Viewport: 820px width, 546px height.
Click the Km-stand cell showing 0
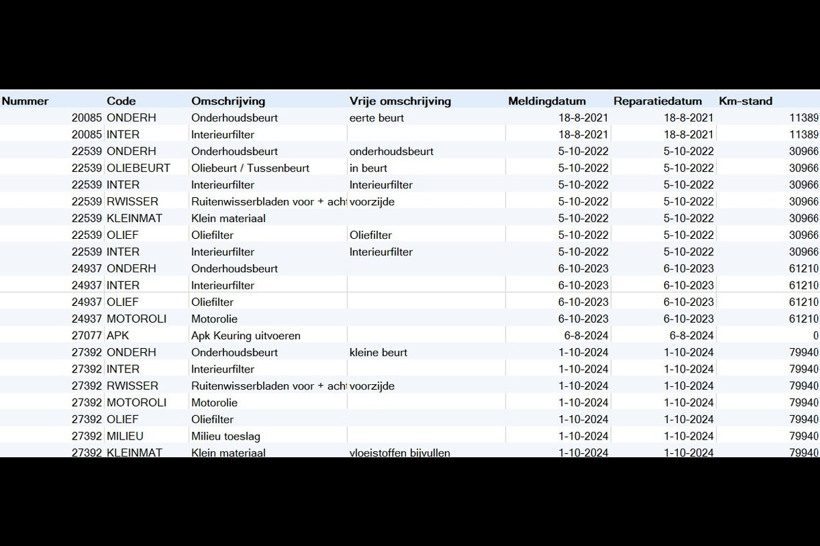point(768,336)
